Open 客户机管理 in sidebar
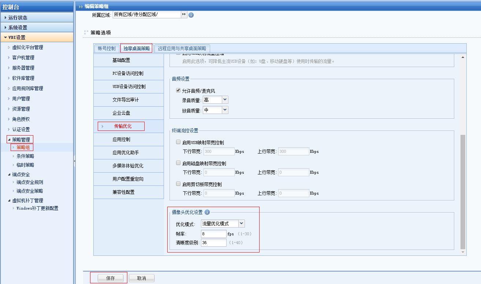The image size is (481, 284). point(23,58)
